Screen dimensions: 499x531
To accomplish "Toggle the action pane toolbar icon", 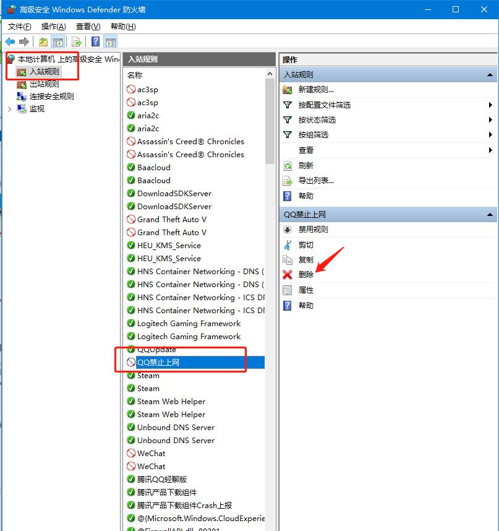I will (x=111, y=42).
